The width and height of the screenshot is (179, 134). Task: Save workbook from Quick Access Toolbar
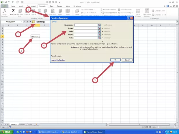pos(5,2)
